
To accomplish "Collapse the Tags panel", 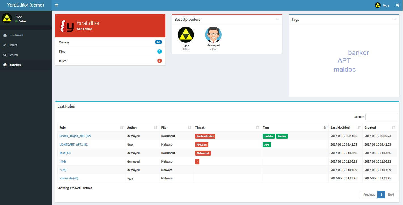I will [x=394, y=19].
